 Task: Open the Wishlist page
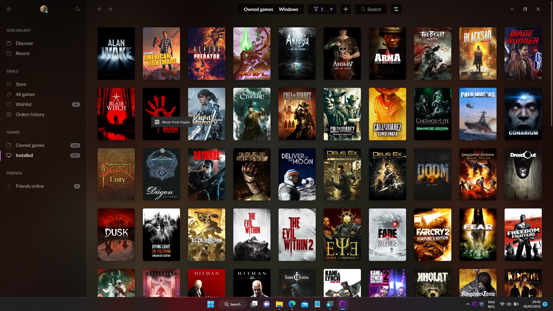coord(24,104)
